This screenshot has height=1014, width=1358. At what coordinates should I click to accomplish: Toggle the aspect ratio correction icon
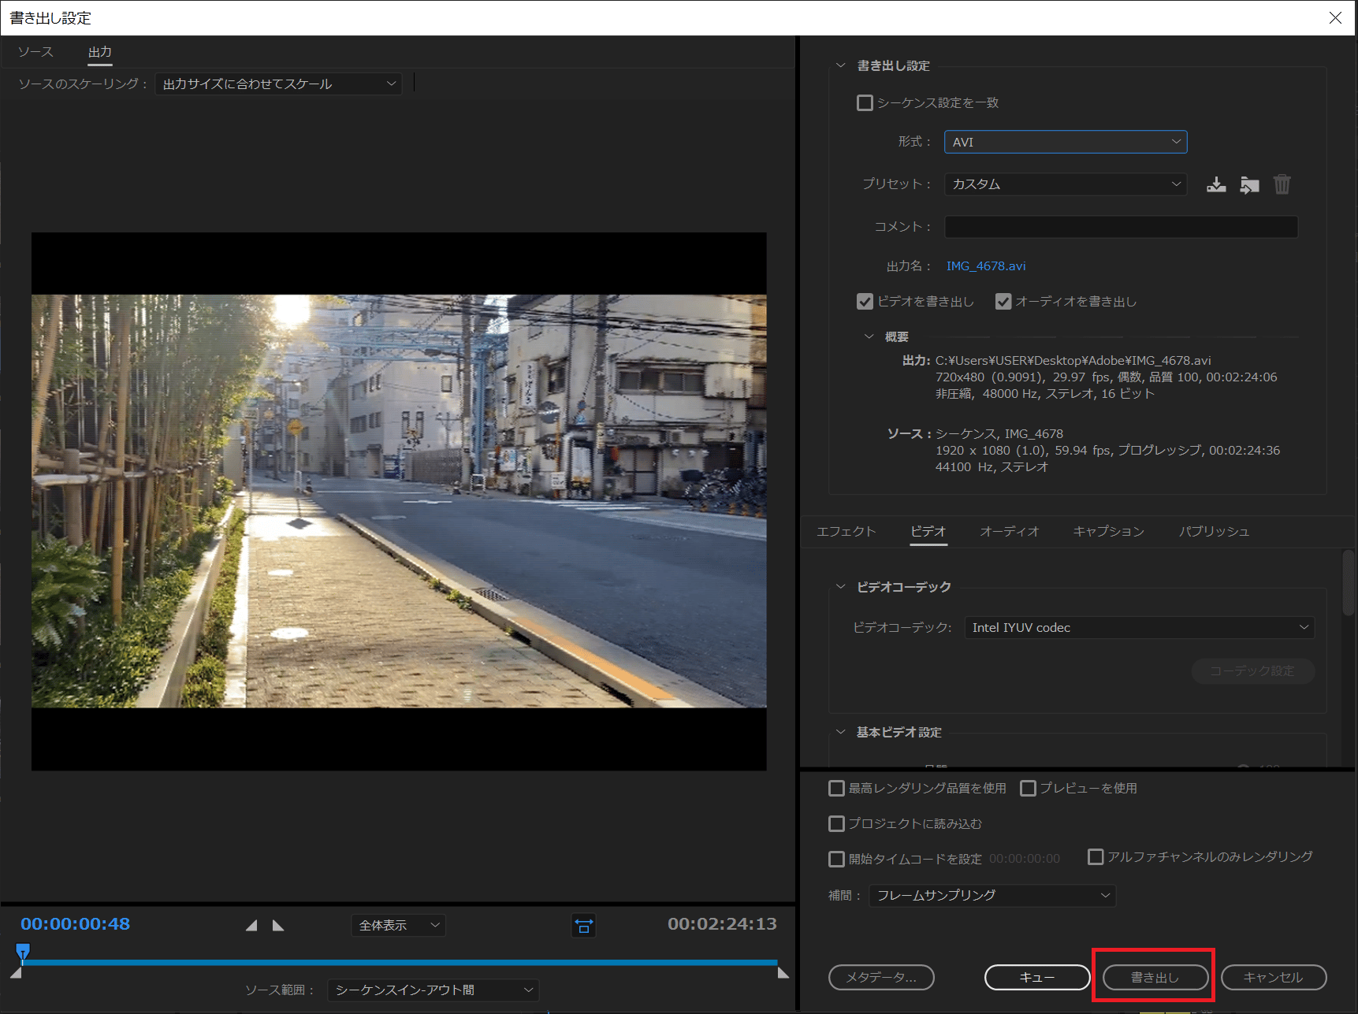point(583,925)
